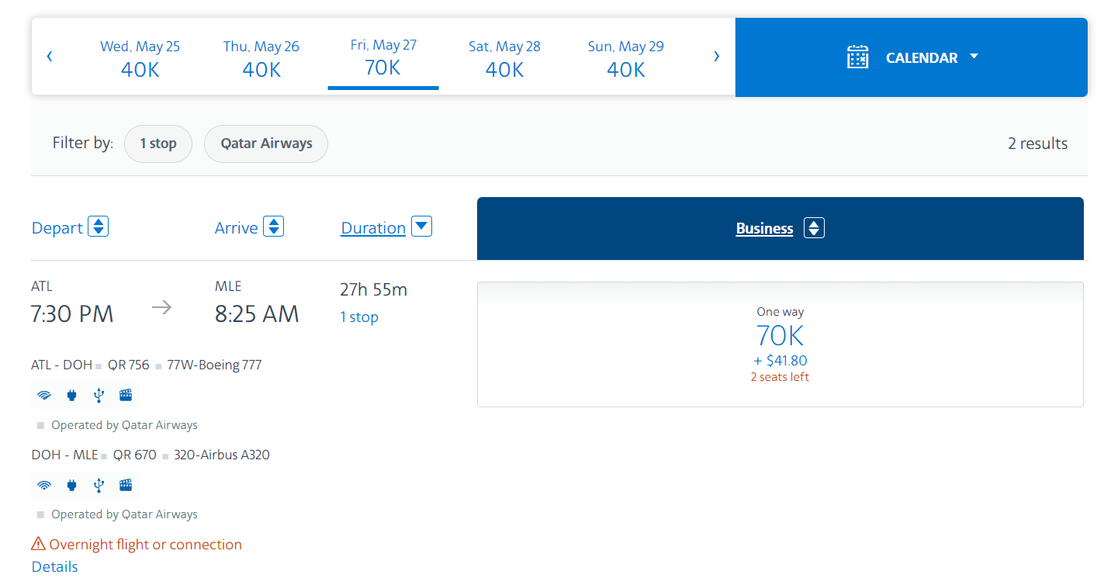Select the 70K one way fare card
Viewport: 1104px width, 578px height.
(x=780, y=343)
